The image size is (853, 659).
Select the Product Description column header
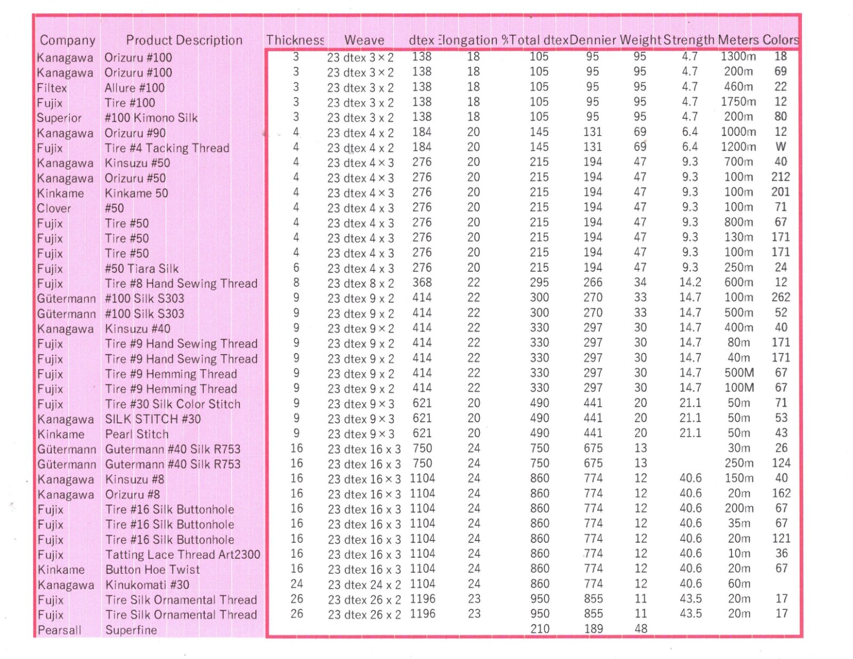click(184, 41)
